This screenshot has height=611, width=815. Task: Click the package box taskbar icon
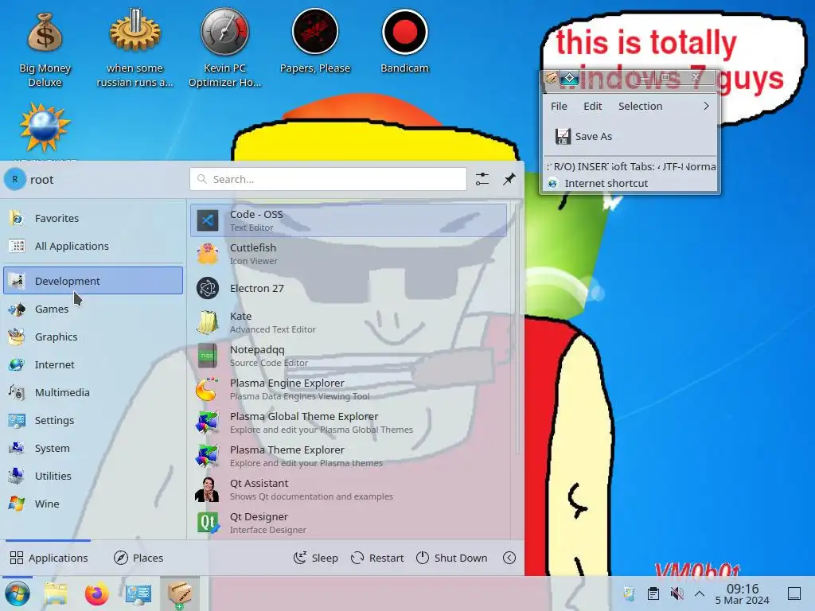[179, 593]
